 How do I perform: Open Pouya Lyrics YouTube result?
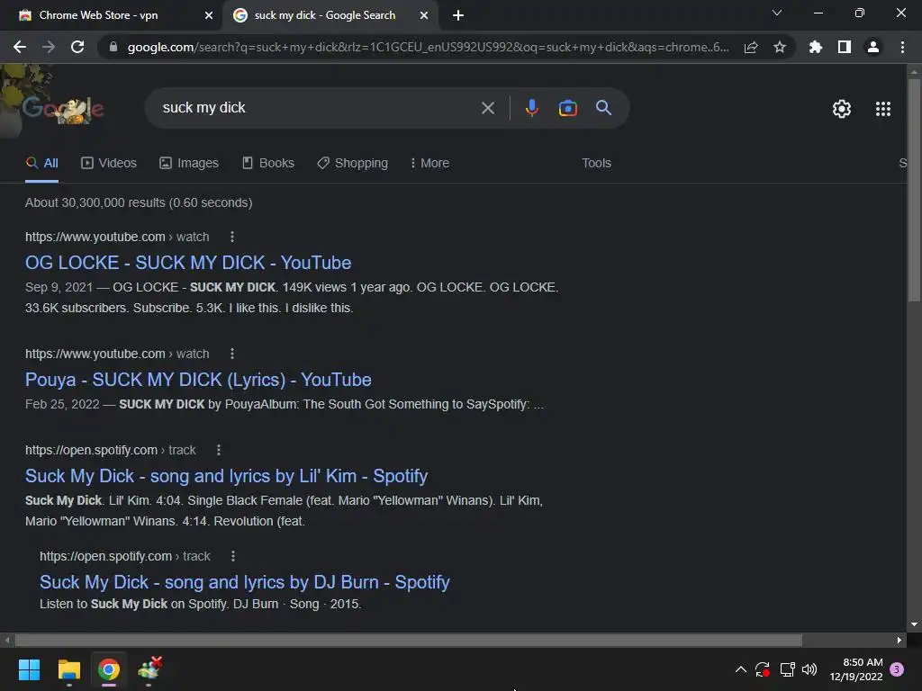[x=198, y=380]
